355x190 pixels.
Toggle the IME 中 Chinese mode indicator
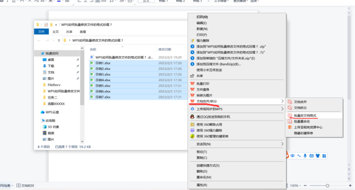point(293,156)
